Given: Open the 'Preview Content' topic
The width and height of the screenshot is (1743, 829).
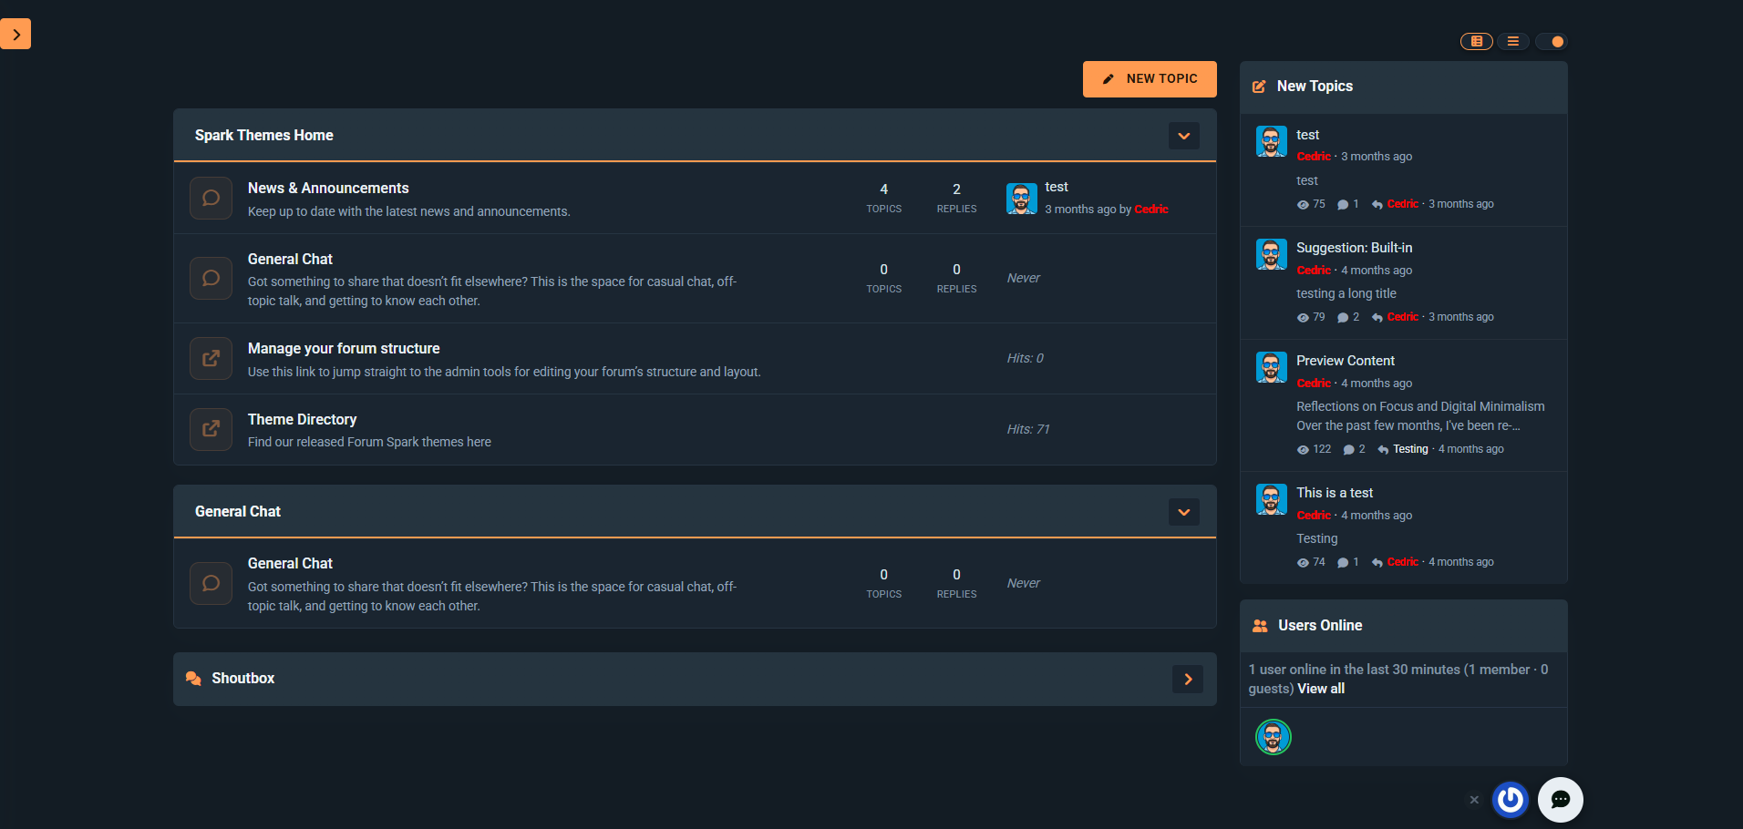Looking at the screenshot, I should pos(1345,361).
